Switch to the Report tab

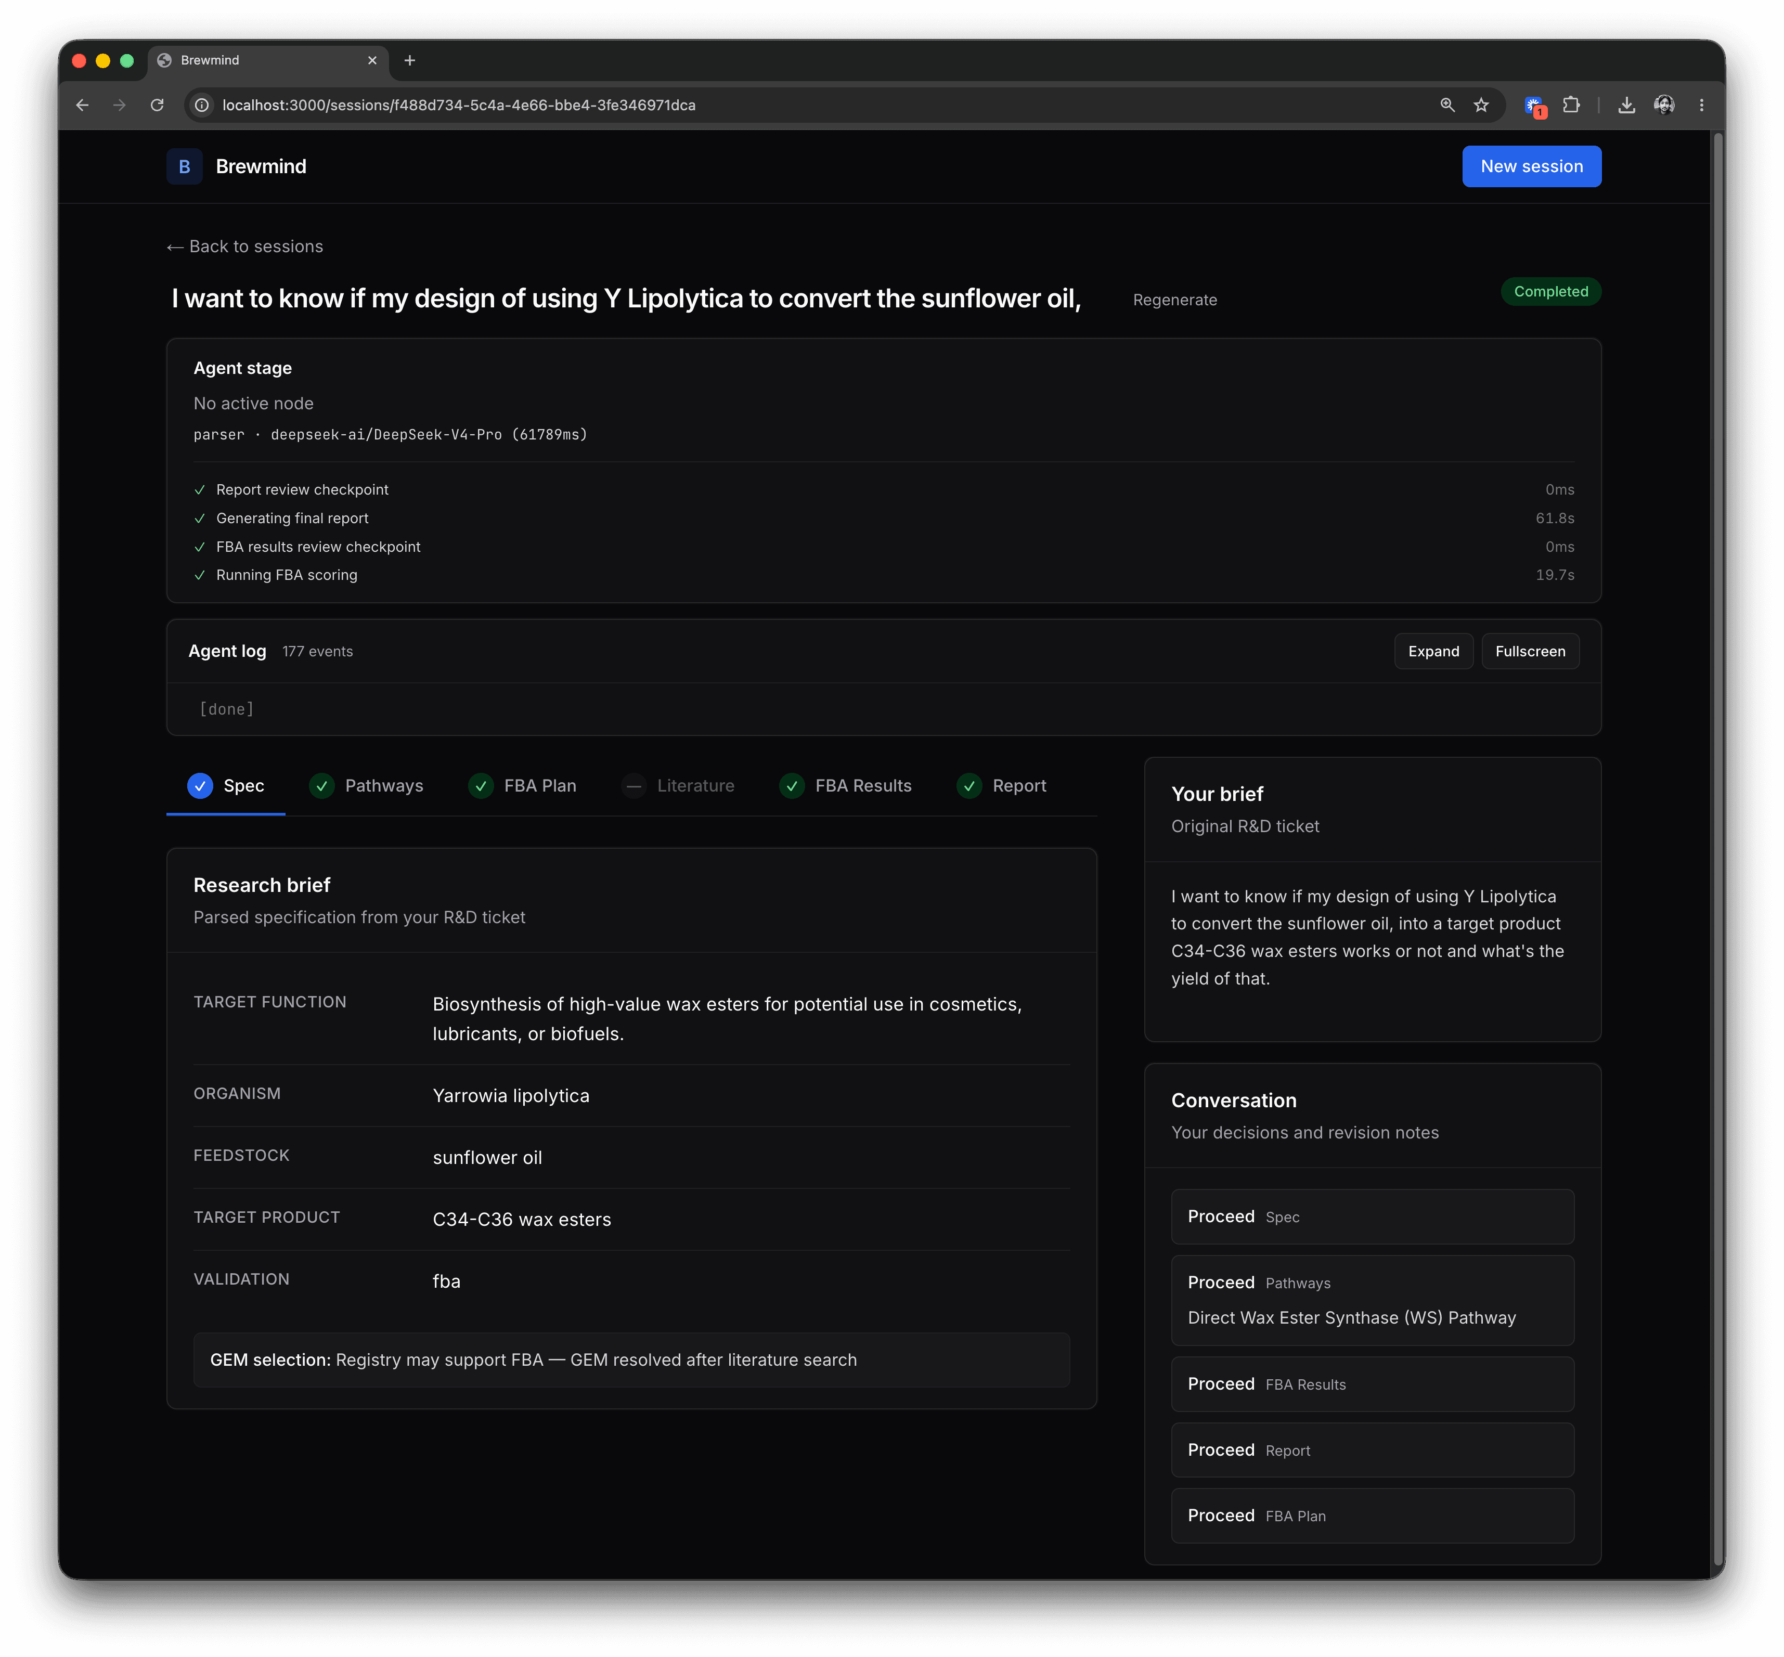1001,785
